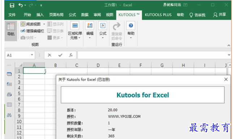Click the 显示表 worksheets button

point(55,31)
